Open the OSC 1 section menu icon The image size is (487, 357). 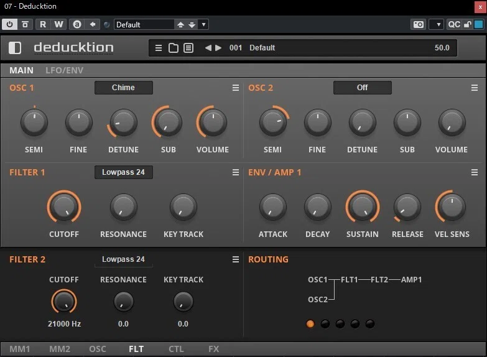236,88
